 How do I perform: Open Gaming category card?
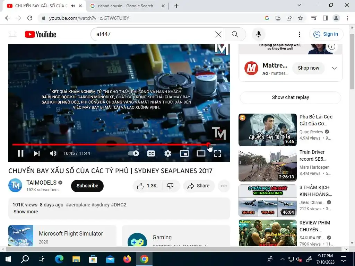click(x=176, y=236)
